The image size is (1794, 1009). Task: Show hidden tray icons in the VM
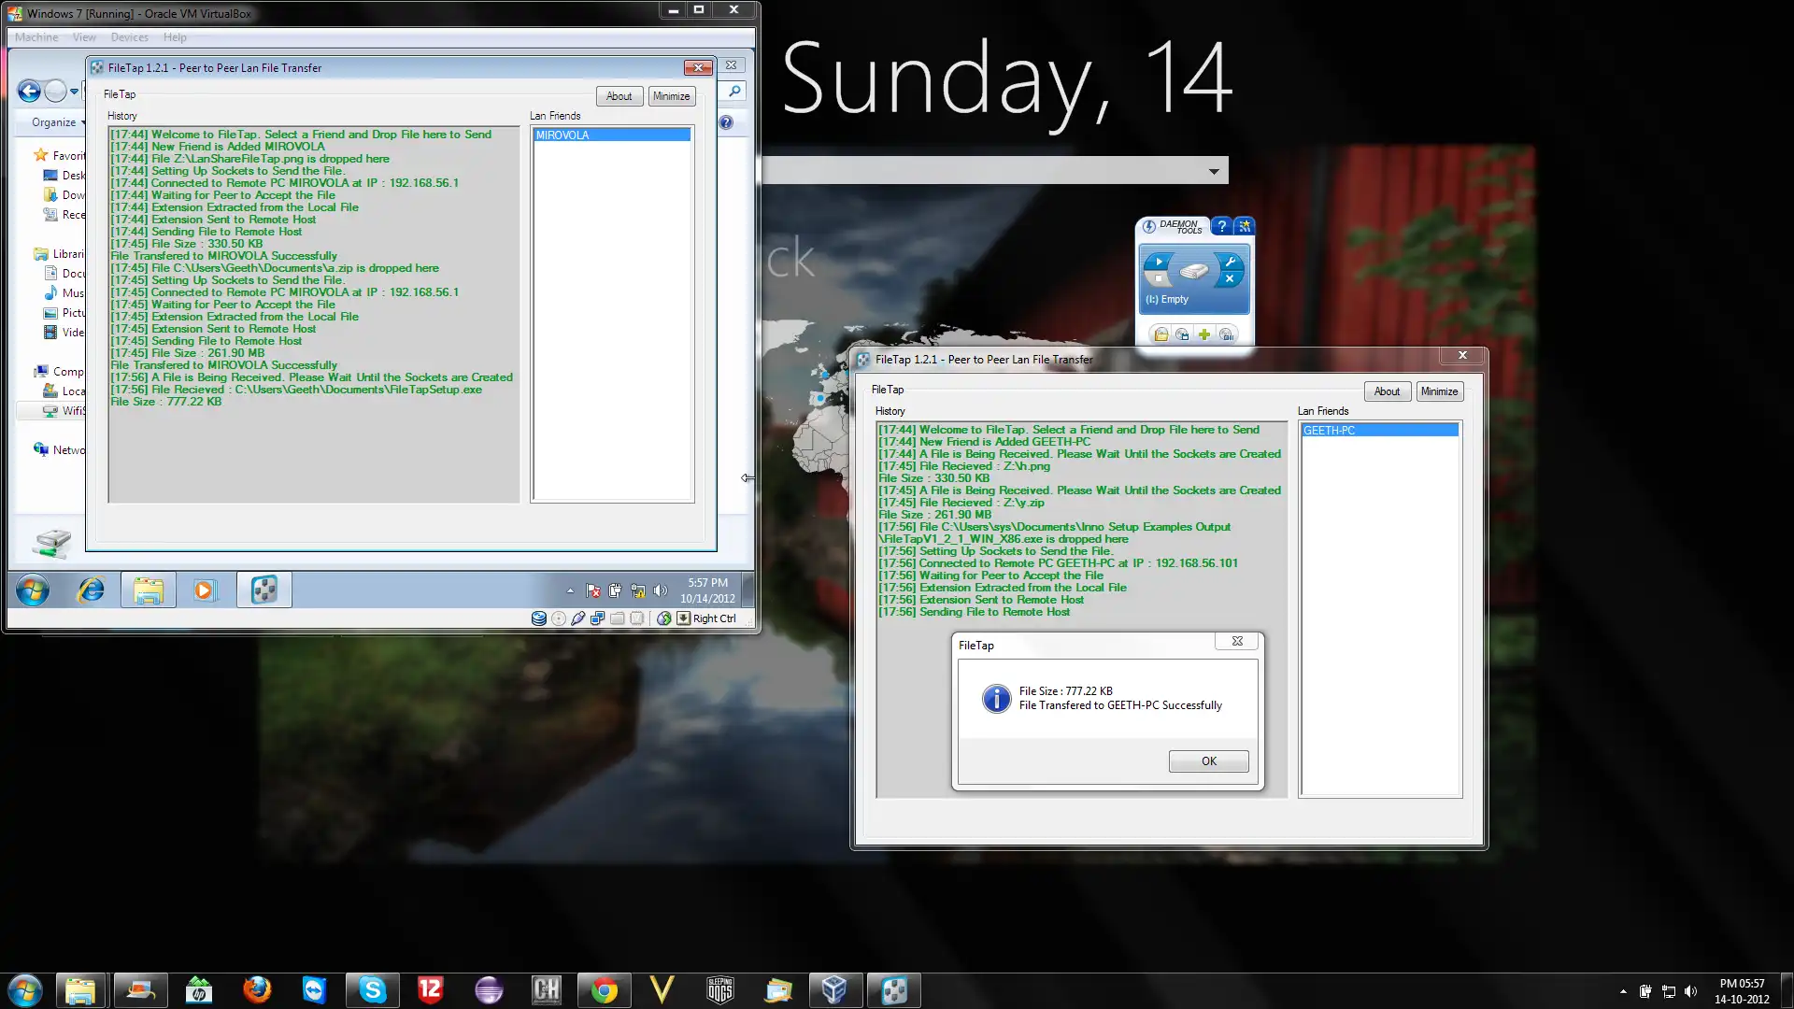click(570, 590)
